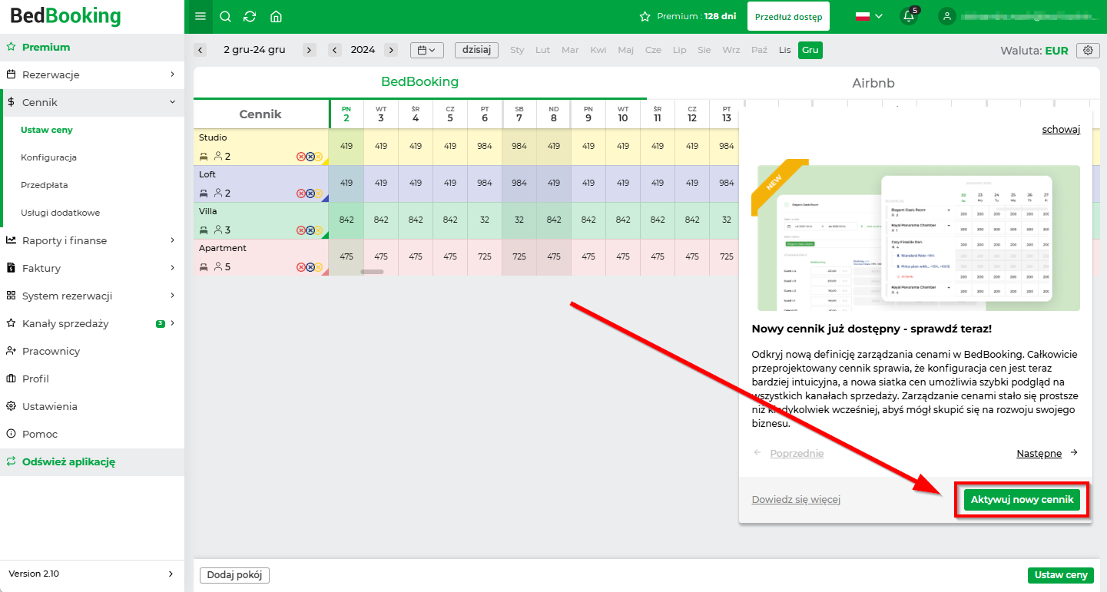
Task: Switch to the Airbnb tab
Action: pyautogui.click(x=873, y=83)
